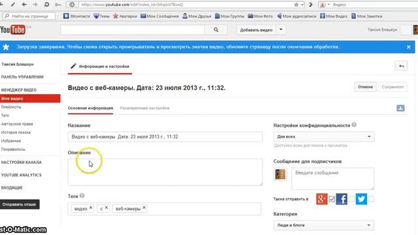The image size is (418, 235).
Task: Click the browser forward arrow
Action: 35,5
